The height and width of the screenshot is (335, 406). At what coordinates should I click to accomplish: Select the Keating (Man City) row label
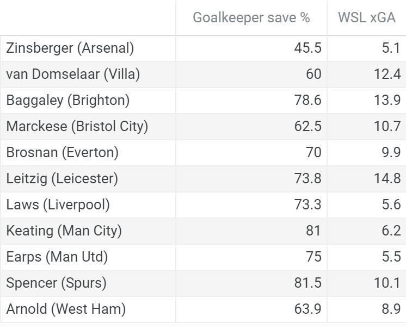tap(64, 231)
